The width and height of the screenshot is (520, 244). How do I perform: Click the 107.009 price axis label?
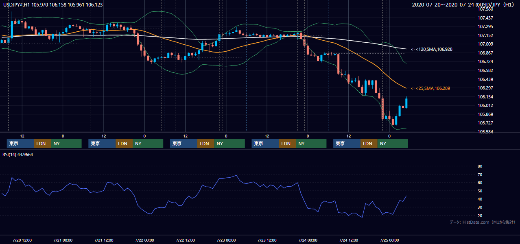[x=485, y=44]
